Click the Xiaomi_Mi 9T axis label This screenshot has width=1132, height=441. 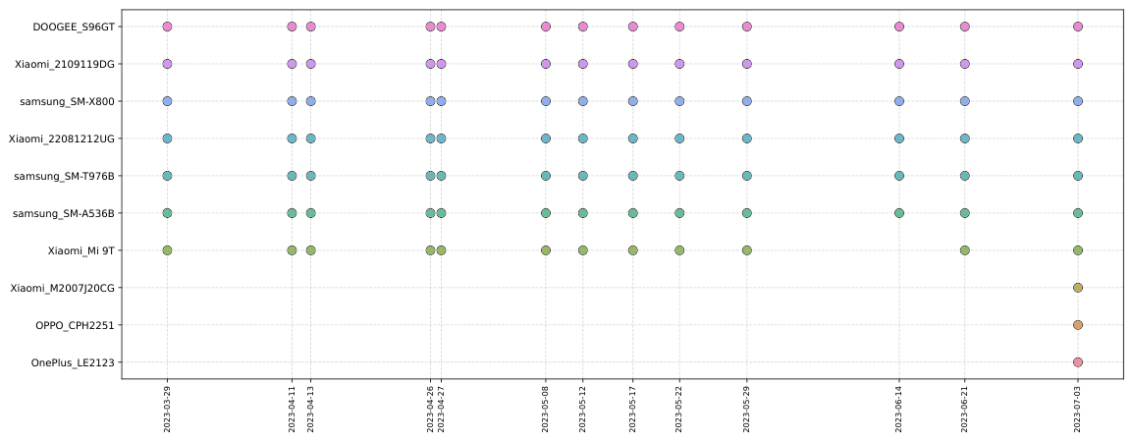[81, 250]
